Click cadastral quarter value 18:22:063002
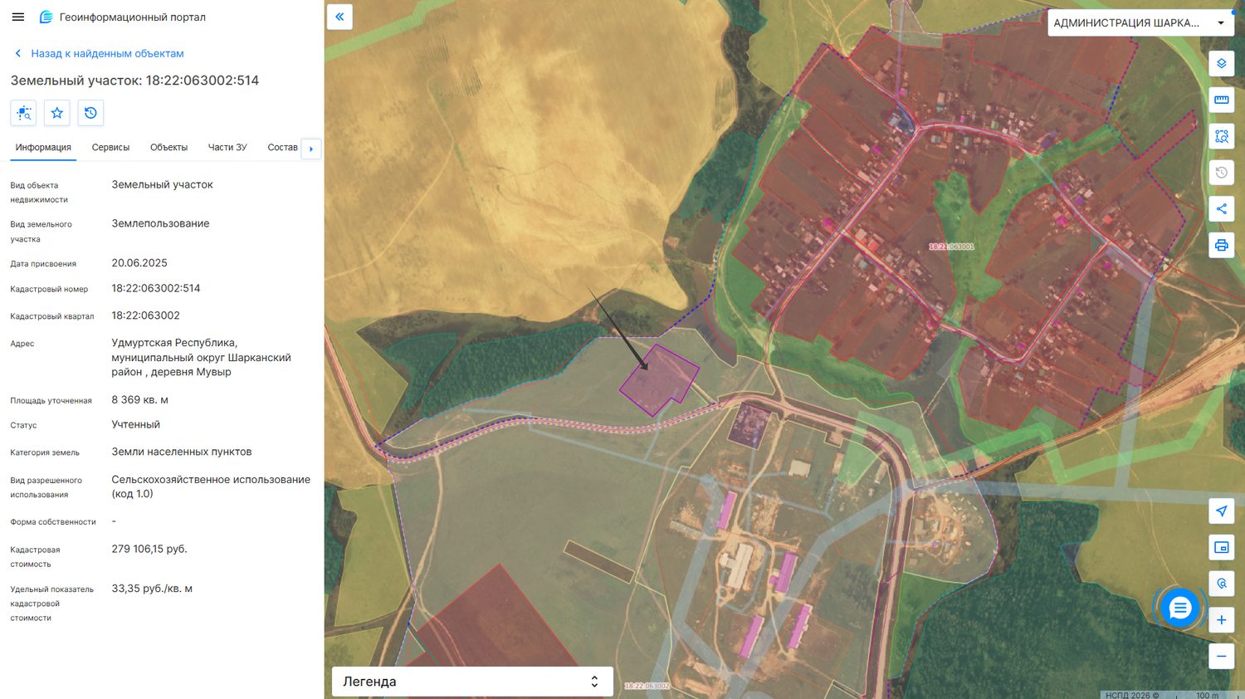The height and width of the screenshot is (699, 1245). click(145, 315)
